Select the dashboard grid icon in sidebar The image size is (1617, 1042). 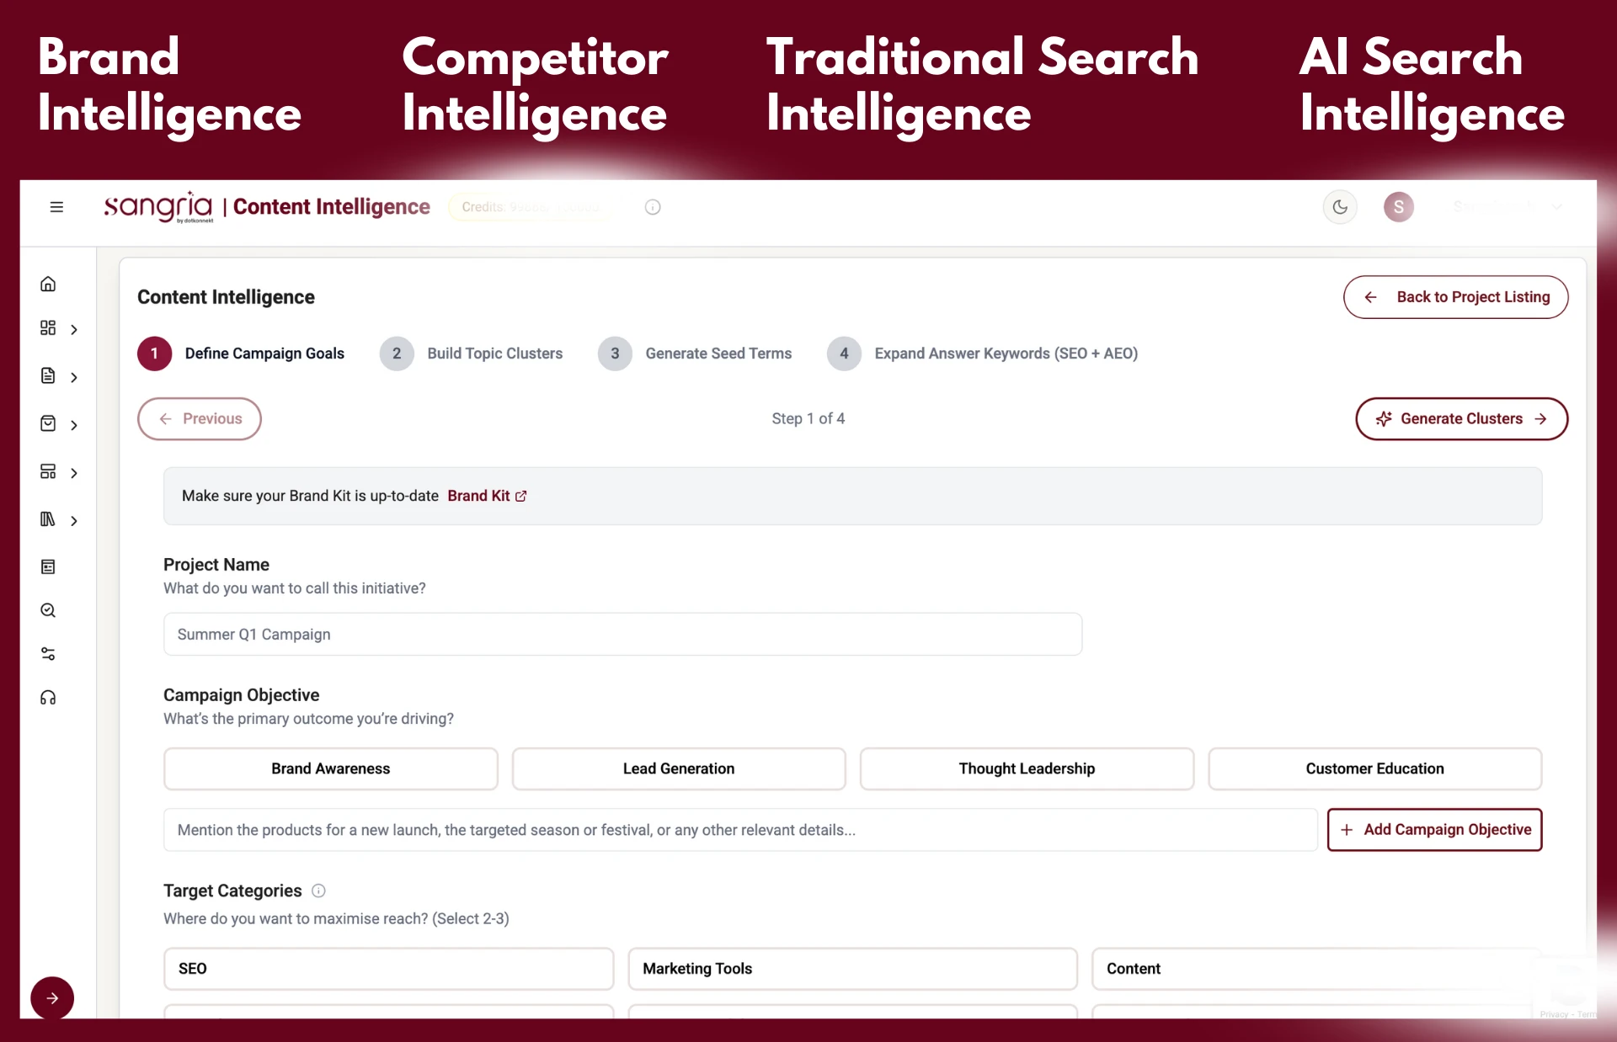[x=48, y=329]
